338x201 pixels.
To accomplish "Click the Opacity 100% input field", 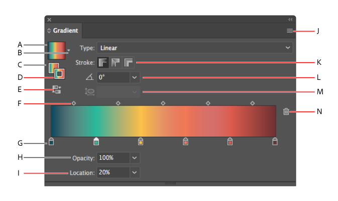I will point(112,157).
